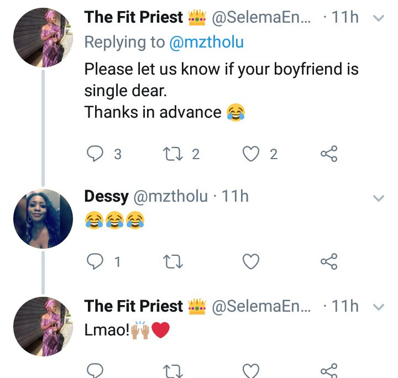Reply to Dessy's laughing emoji tweet
The image size is (398, 378).
96,261
